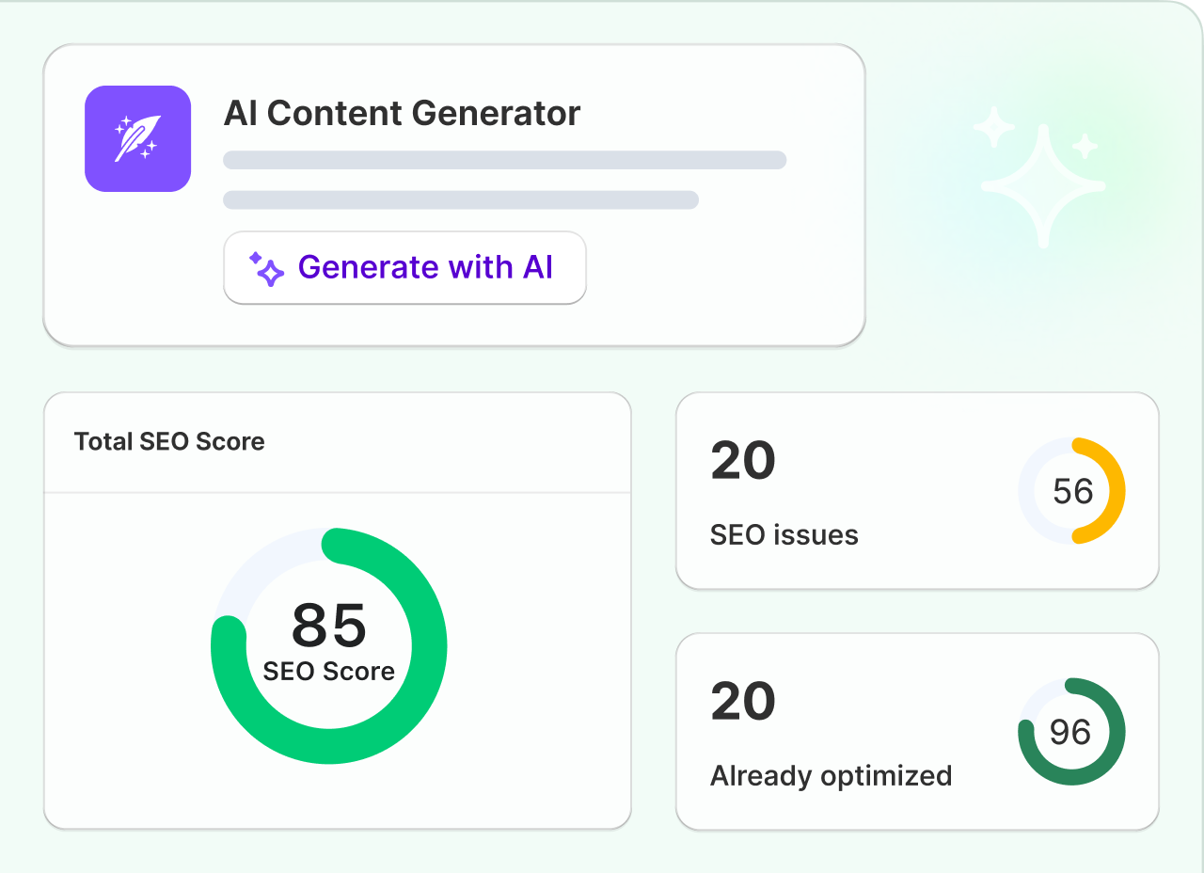Click the gray placeholder progress bar

[504, 160]
